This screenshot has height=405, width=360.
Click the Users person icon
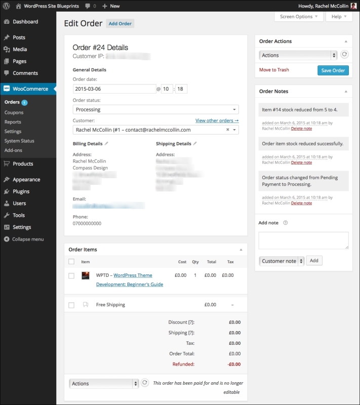[7, 204]
